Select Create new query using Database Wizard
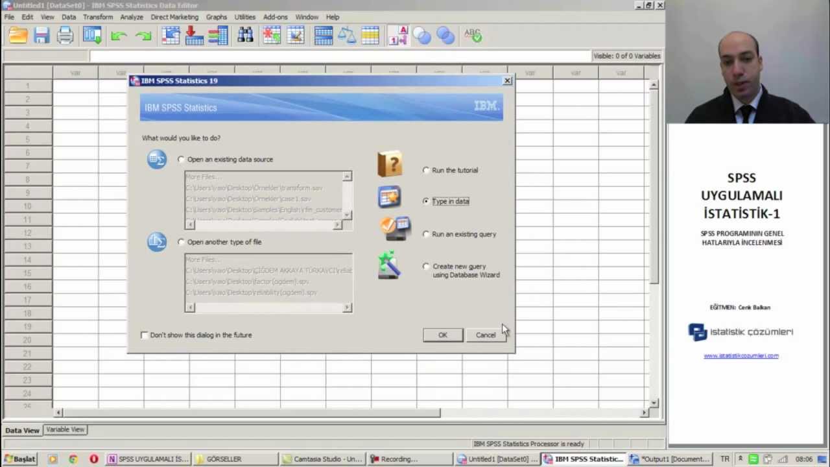 coord(426,266)
